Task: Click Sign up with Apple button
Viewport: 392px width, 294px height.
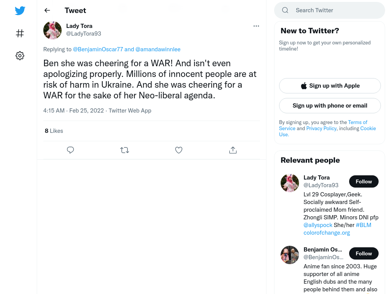Action: 330,86
